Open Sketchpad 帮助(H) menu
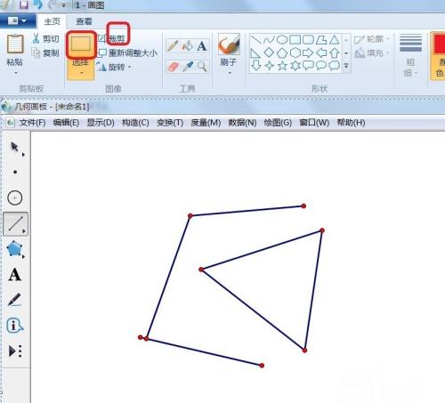 coord(351,123)
